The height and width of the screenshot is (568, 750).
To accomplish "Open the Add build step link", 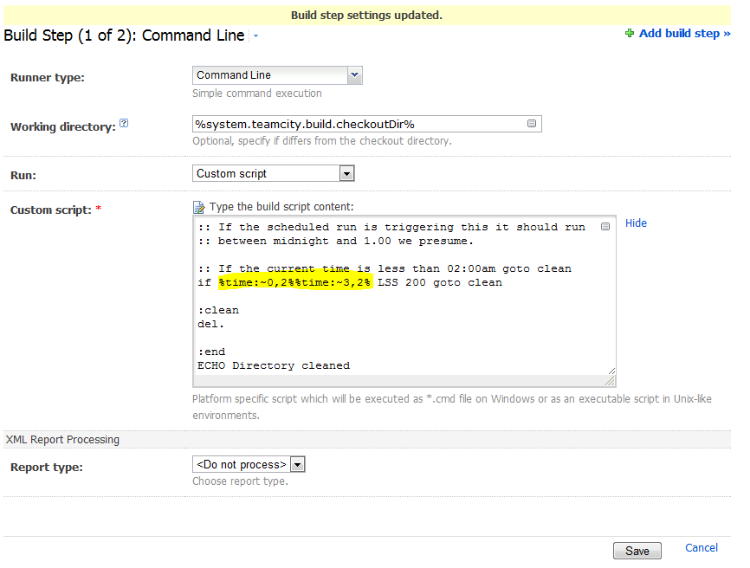I will click(684, 34).
